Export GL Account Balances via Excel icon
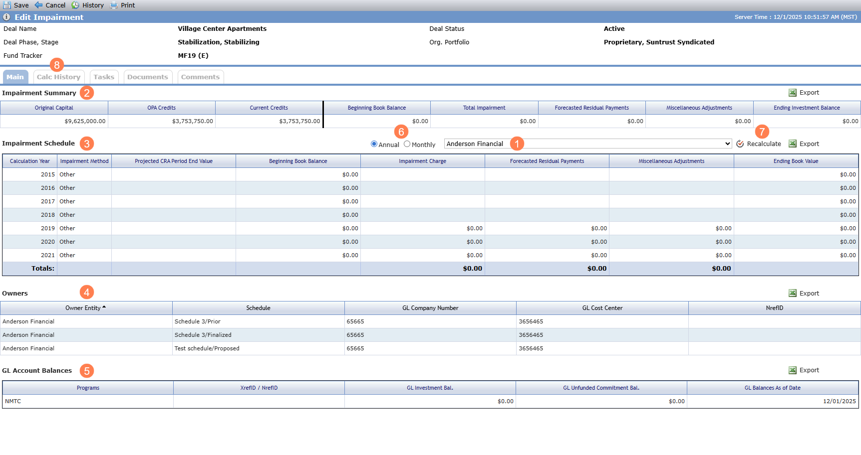Image resolution: width=861 pixels, height=455 pixels. click(793, 370)
